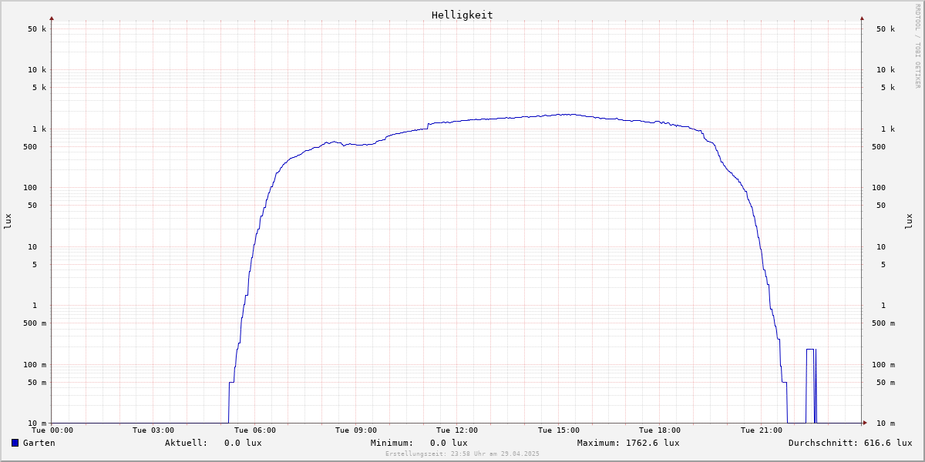The width and height of the screenshot is (925, 462).
Task: Click the Tue 00:00 time axis label
Action: pos(52,430)
